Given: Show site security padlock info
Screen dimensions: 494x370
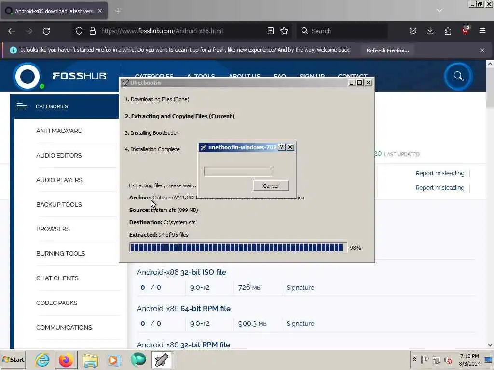Looking at the screenshot, I should pos(92,31).
